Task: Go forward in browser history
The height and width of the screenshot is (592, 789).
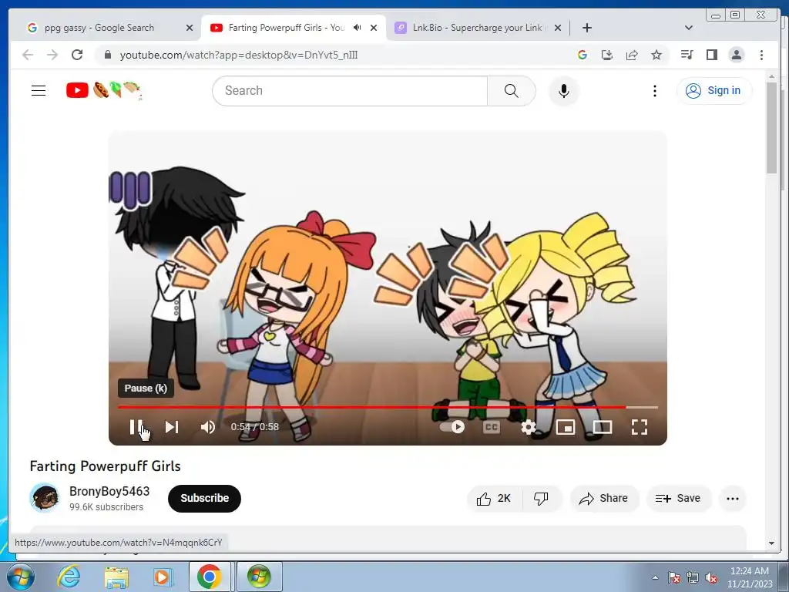Action: pyautogui.click(x=52, y=55)
